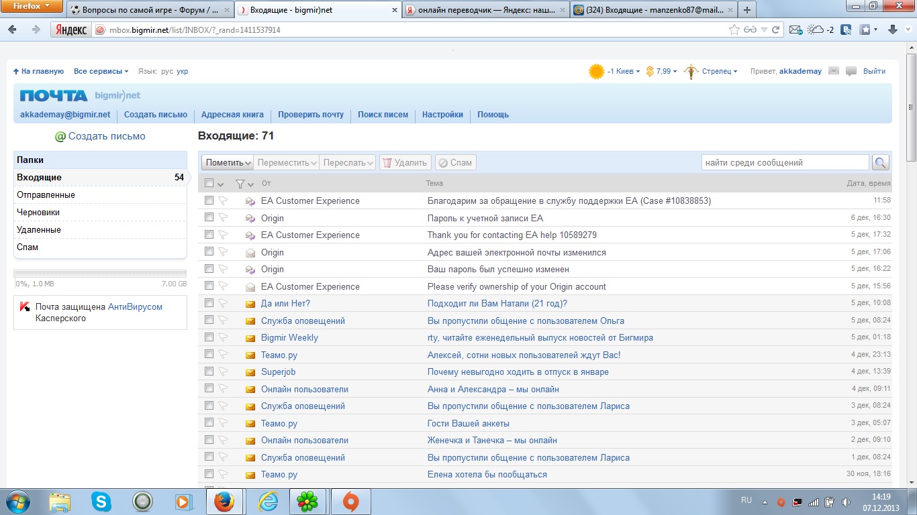Image resolution: width=917 pixels, height=515 pixels.
Task: Click the 'найти среди сообщений' search field
Action: point(785,162)
